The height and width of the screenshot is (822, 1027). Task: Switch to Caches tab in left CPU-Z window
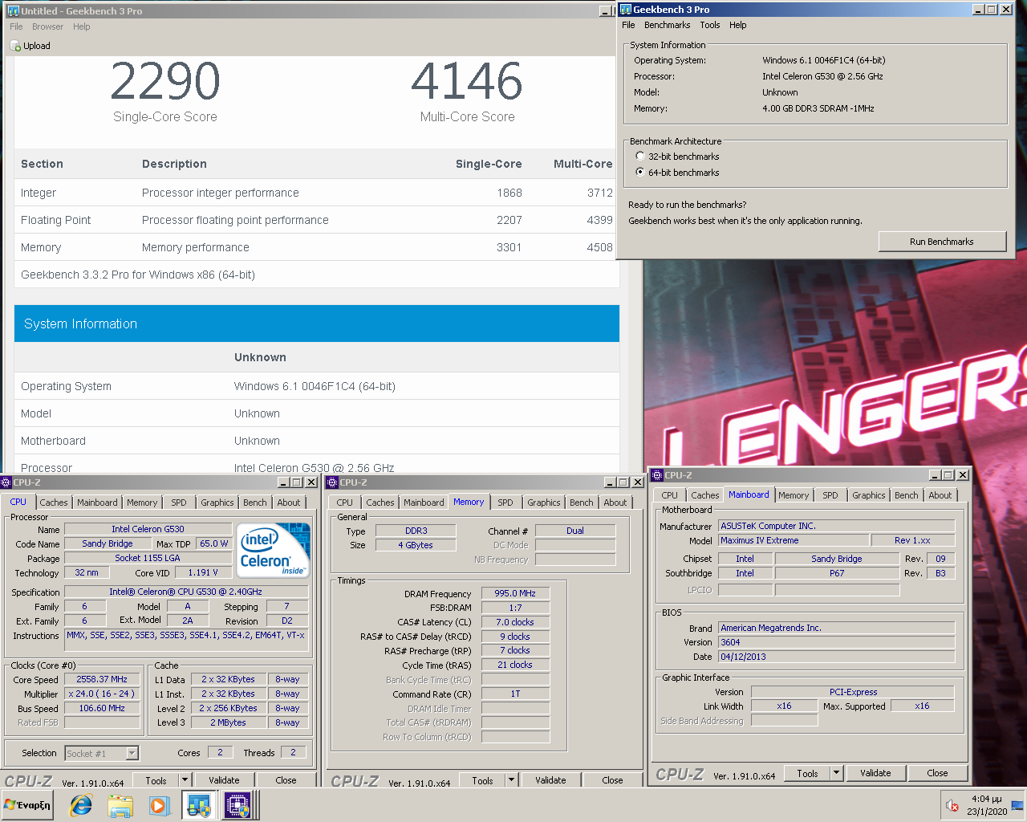[x=54, y=503]
